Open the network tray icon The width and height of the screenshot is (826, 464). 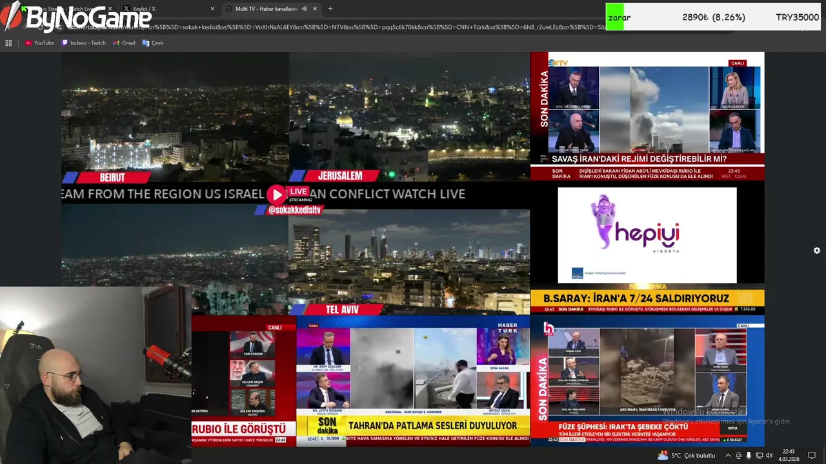(759, 455)
